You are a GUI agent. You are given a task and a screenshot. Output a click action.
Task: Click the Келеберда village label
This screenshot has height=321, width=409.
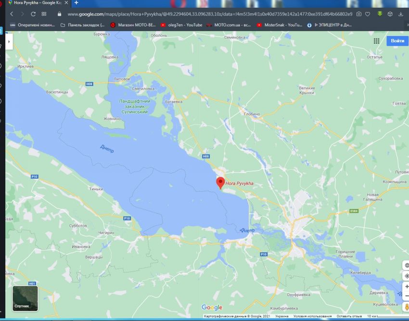[x=360, y=272]
